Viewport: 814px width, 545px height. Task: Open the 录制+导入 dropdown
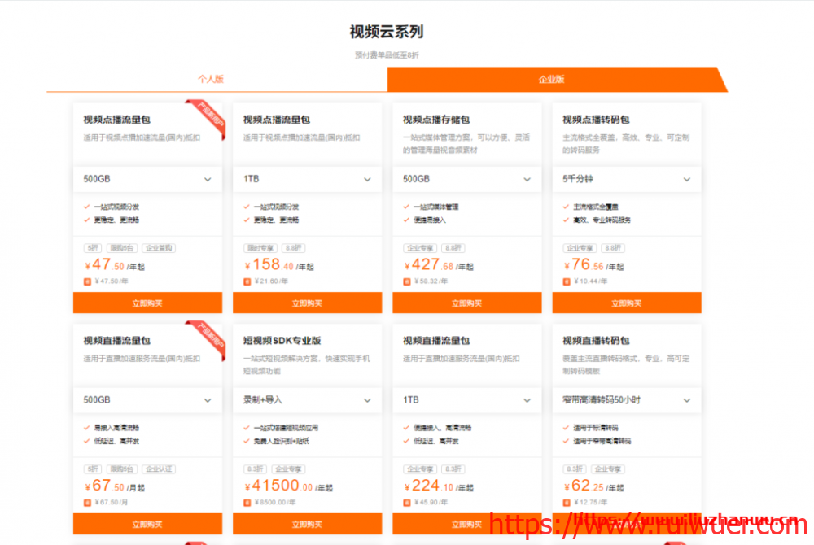point(367,400)
